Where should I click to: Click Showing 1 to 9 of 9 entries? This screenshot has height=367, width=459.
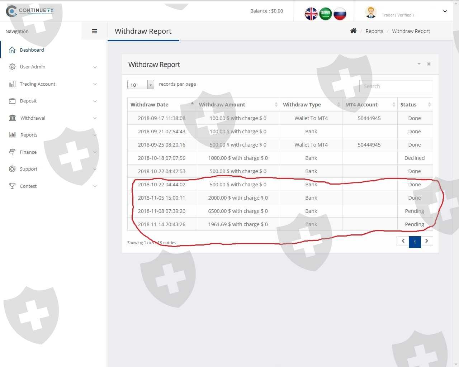(152, 243)
